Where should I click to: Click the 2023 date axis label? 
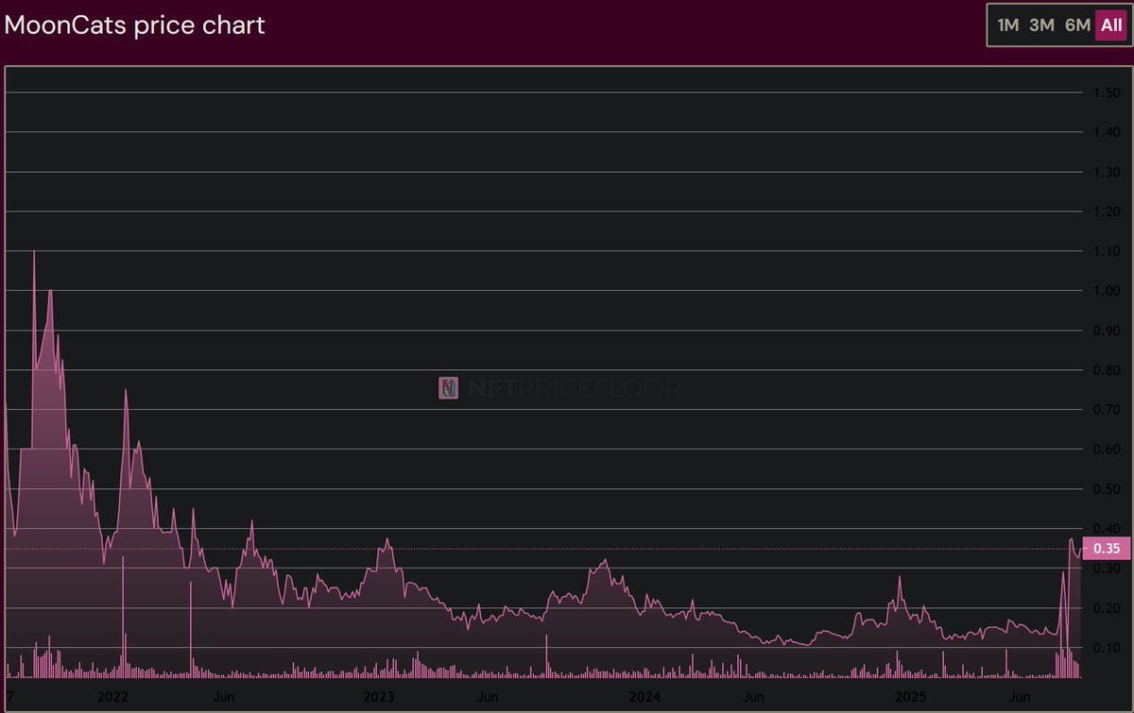tap(379, 696)
